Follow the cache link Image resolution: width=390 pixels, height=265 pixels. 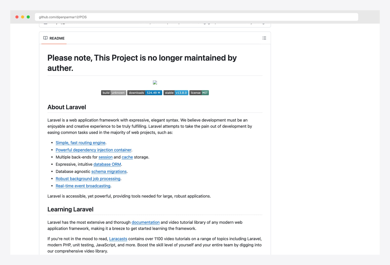127,157
